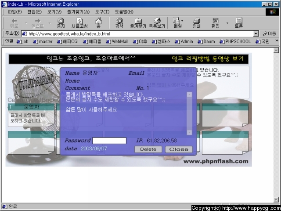Open the 편집 dropdown arrow
The width and height of the screenshot is (281, 211).
coord(227,23)
